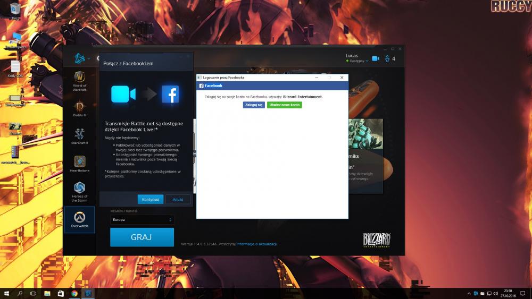Close the Battle.net launcher window
The image size is (532, 299).
pyautogui.click(x=400, y=49)
